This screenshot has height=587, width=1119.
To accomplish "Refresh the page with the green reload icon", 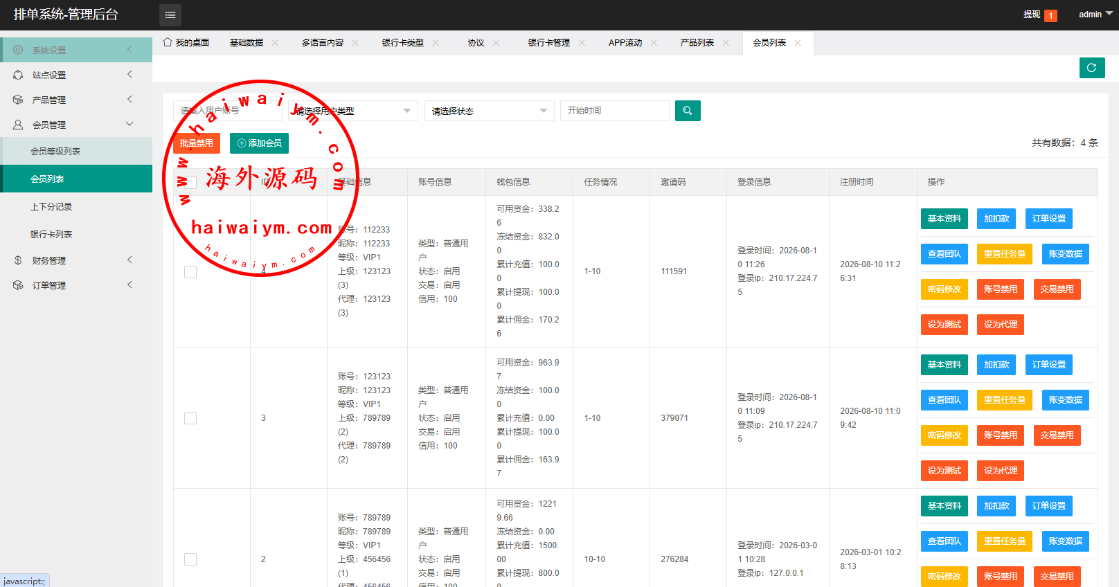I will [1092, 68].
